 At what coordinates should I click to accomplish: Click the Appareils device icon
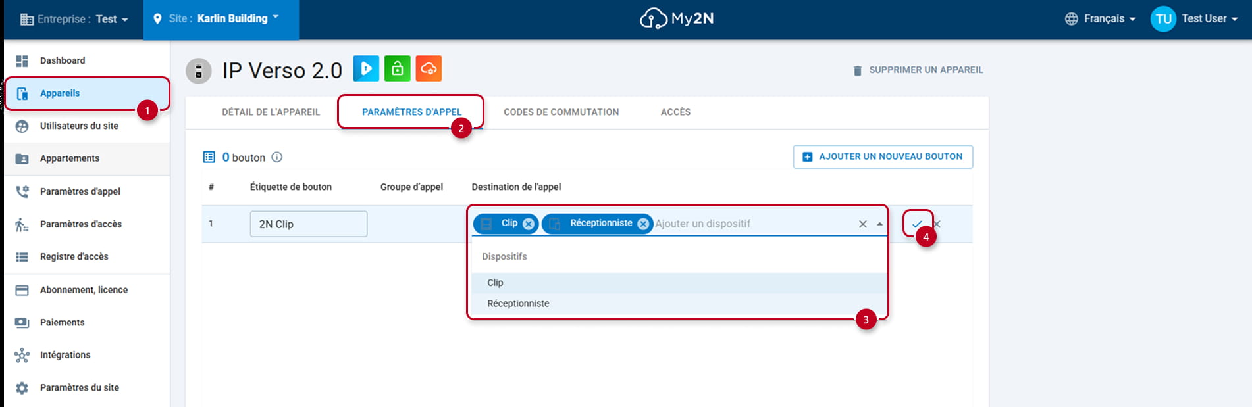click(22, 93)
